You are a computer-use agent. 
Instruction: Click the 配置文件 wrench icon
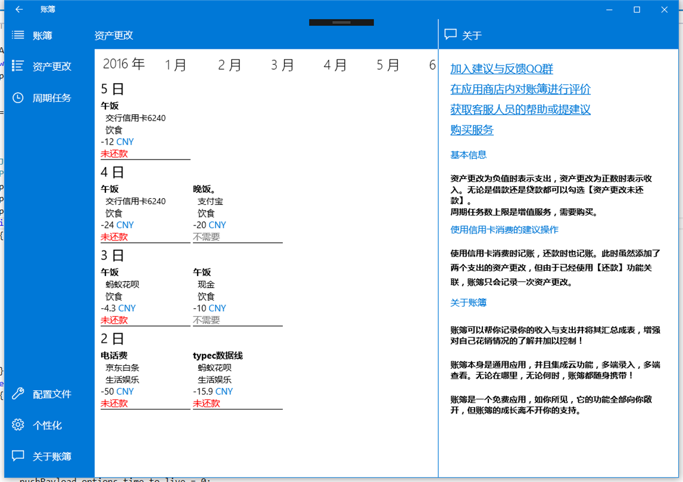(18, 393)
